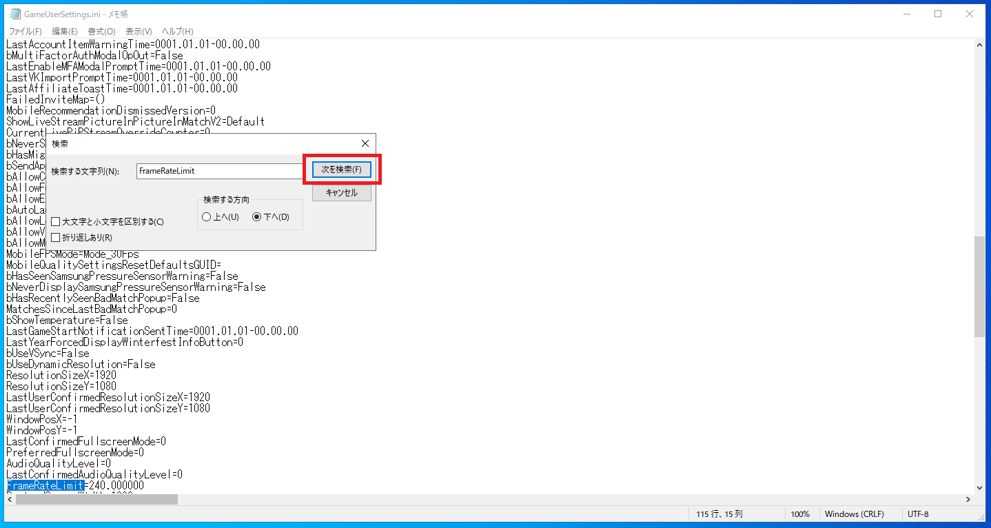
Task: Open the 編集(E) menu
Action: pyautogui.click(x=65, y=32)
